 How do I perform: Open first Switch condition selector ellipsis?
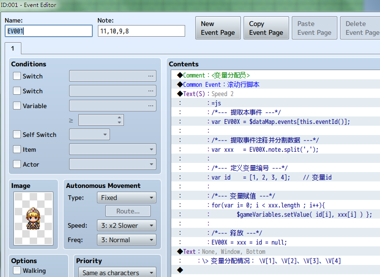151,76
